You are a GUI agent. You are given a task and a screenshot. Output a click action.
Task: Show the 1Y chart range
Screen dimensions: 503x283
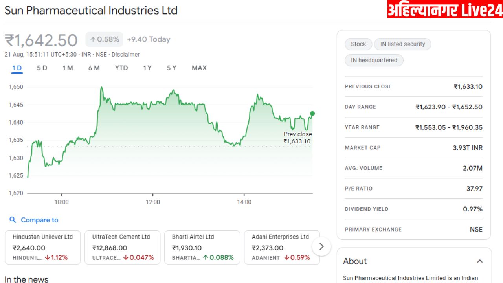click(147, 68)
